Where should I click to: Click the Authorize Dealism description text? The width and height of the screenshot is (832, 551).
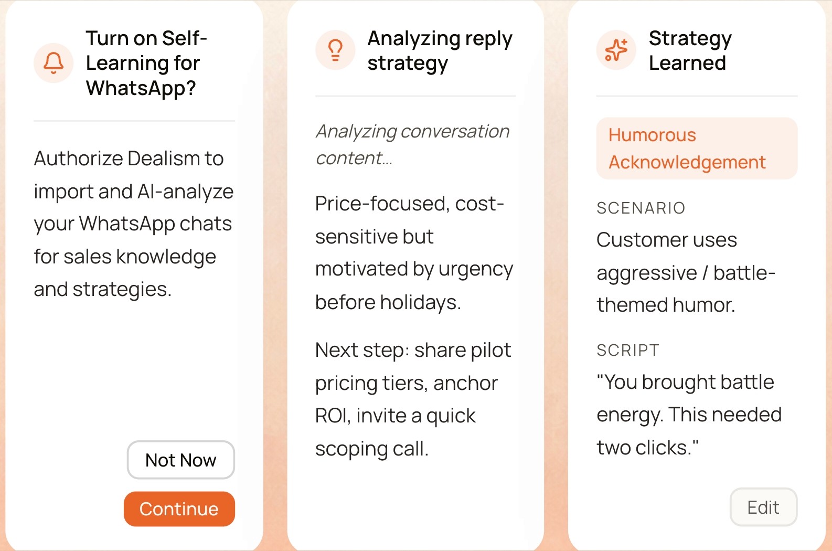134,224
